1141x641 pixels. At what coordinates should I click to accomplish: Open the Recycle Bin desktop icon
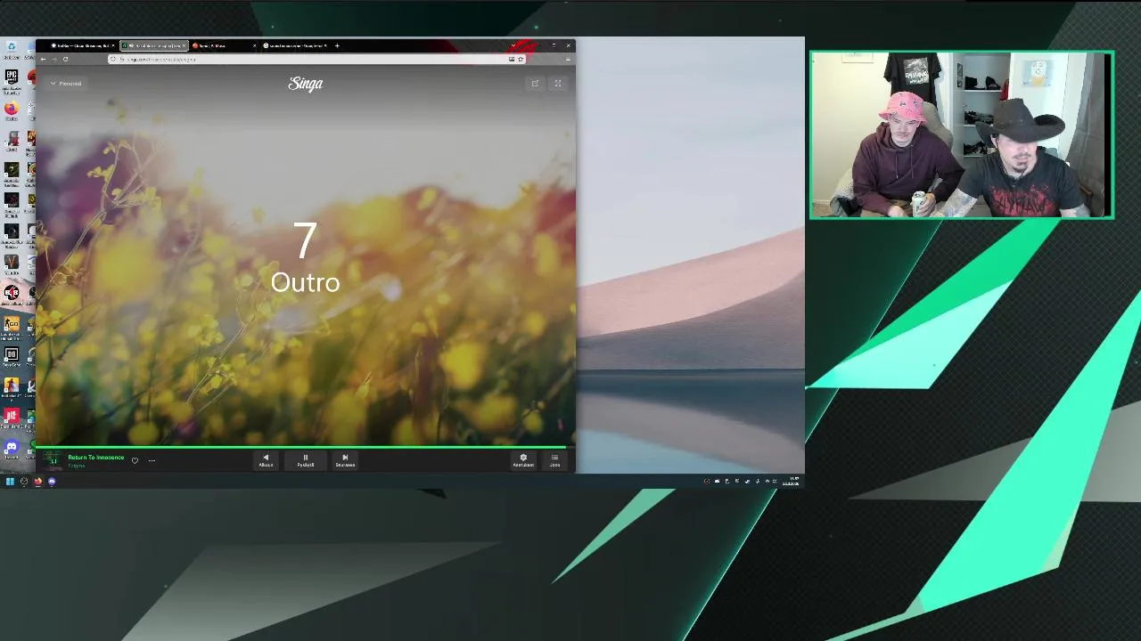click(11, 48)
